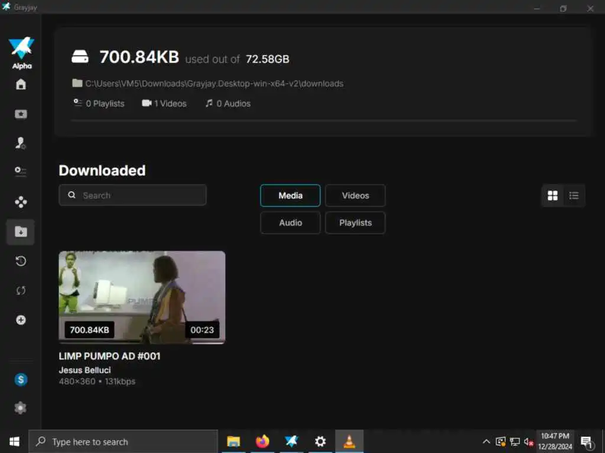Show hidden system tray icons
The height and width of the screenshot is (453, 605).
pos(487,441)
